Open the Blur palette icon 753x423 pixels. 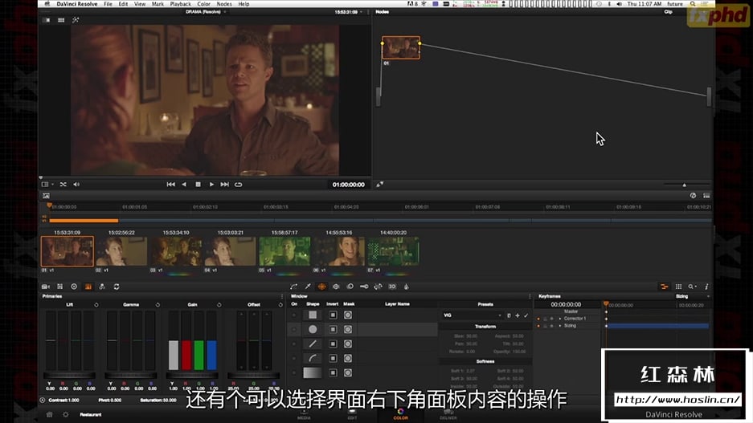350,287
